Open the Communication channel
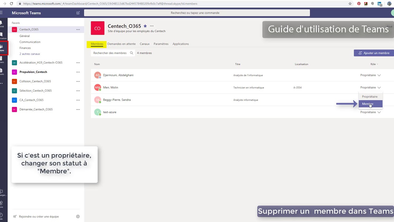 point(30,42)
